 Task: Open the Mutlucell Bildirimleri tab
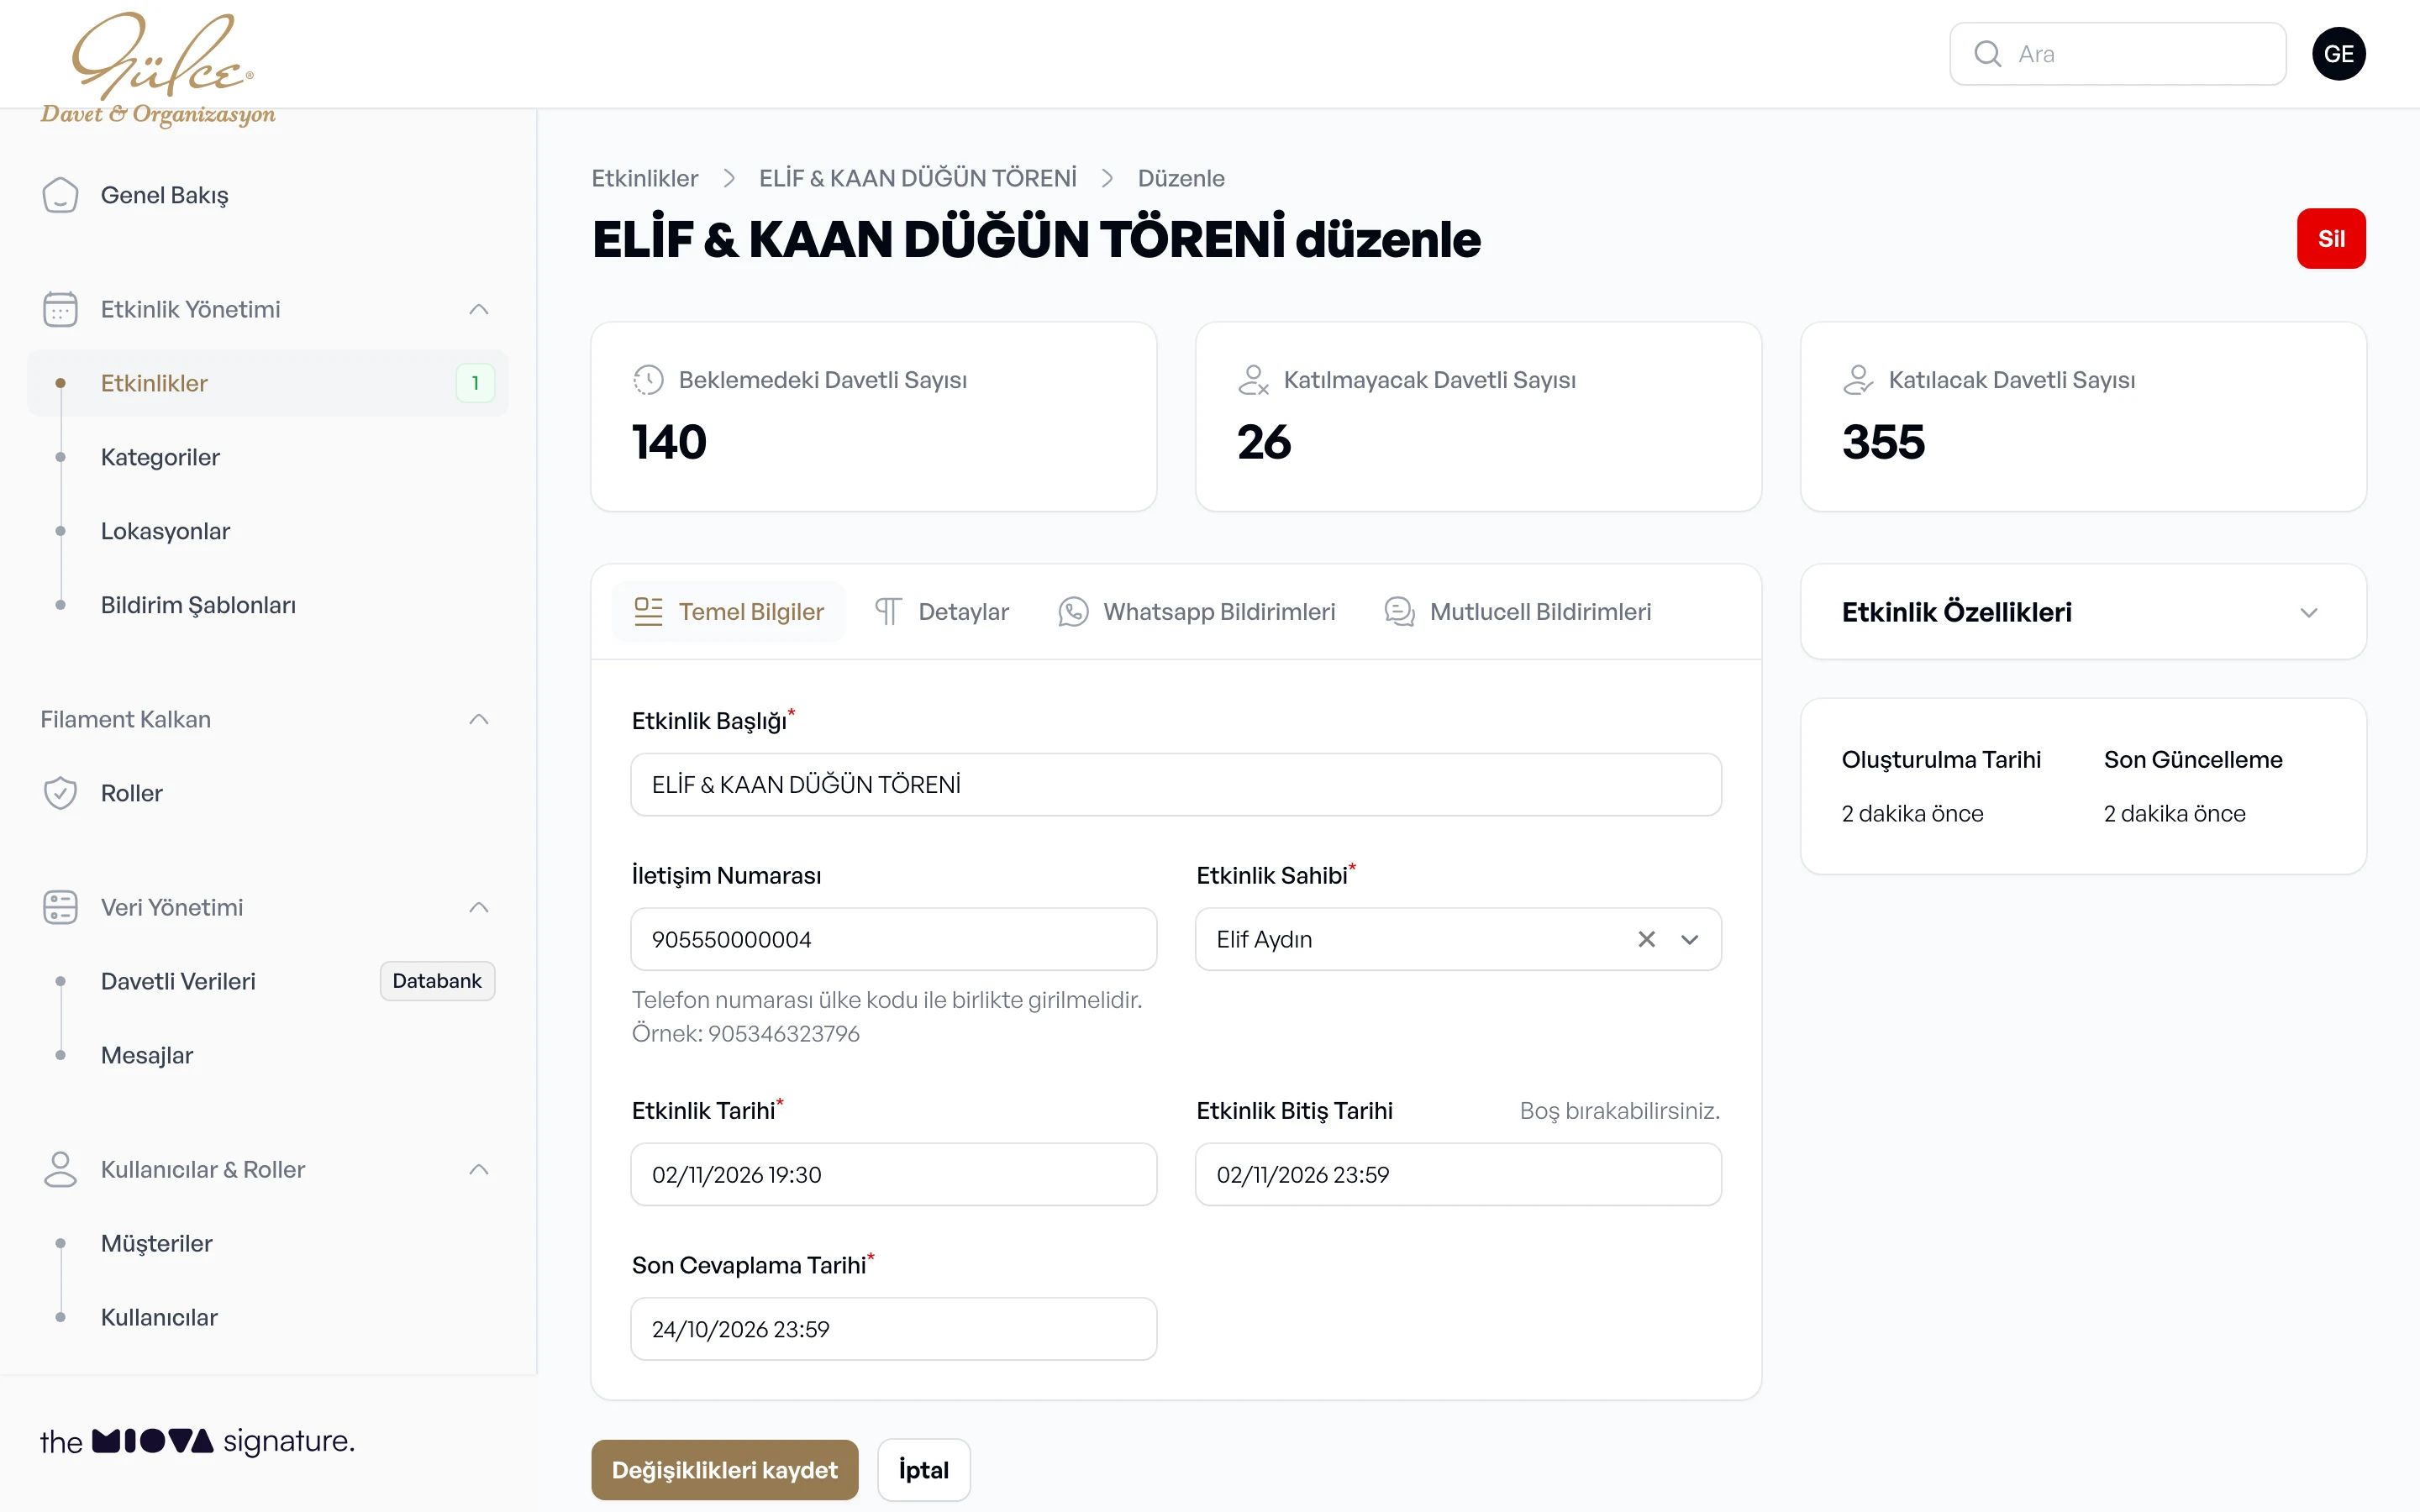(1518, 612)
